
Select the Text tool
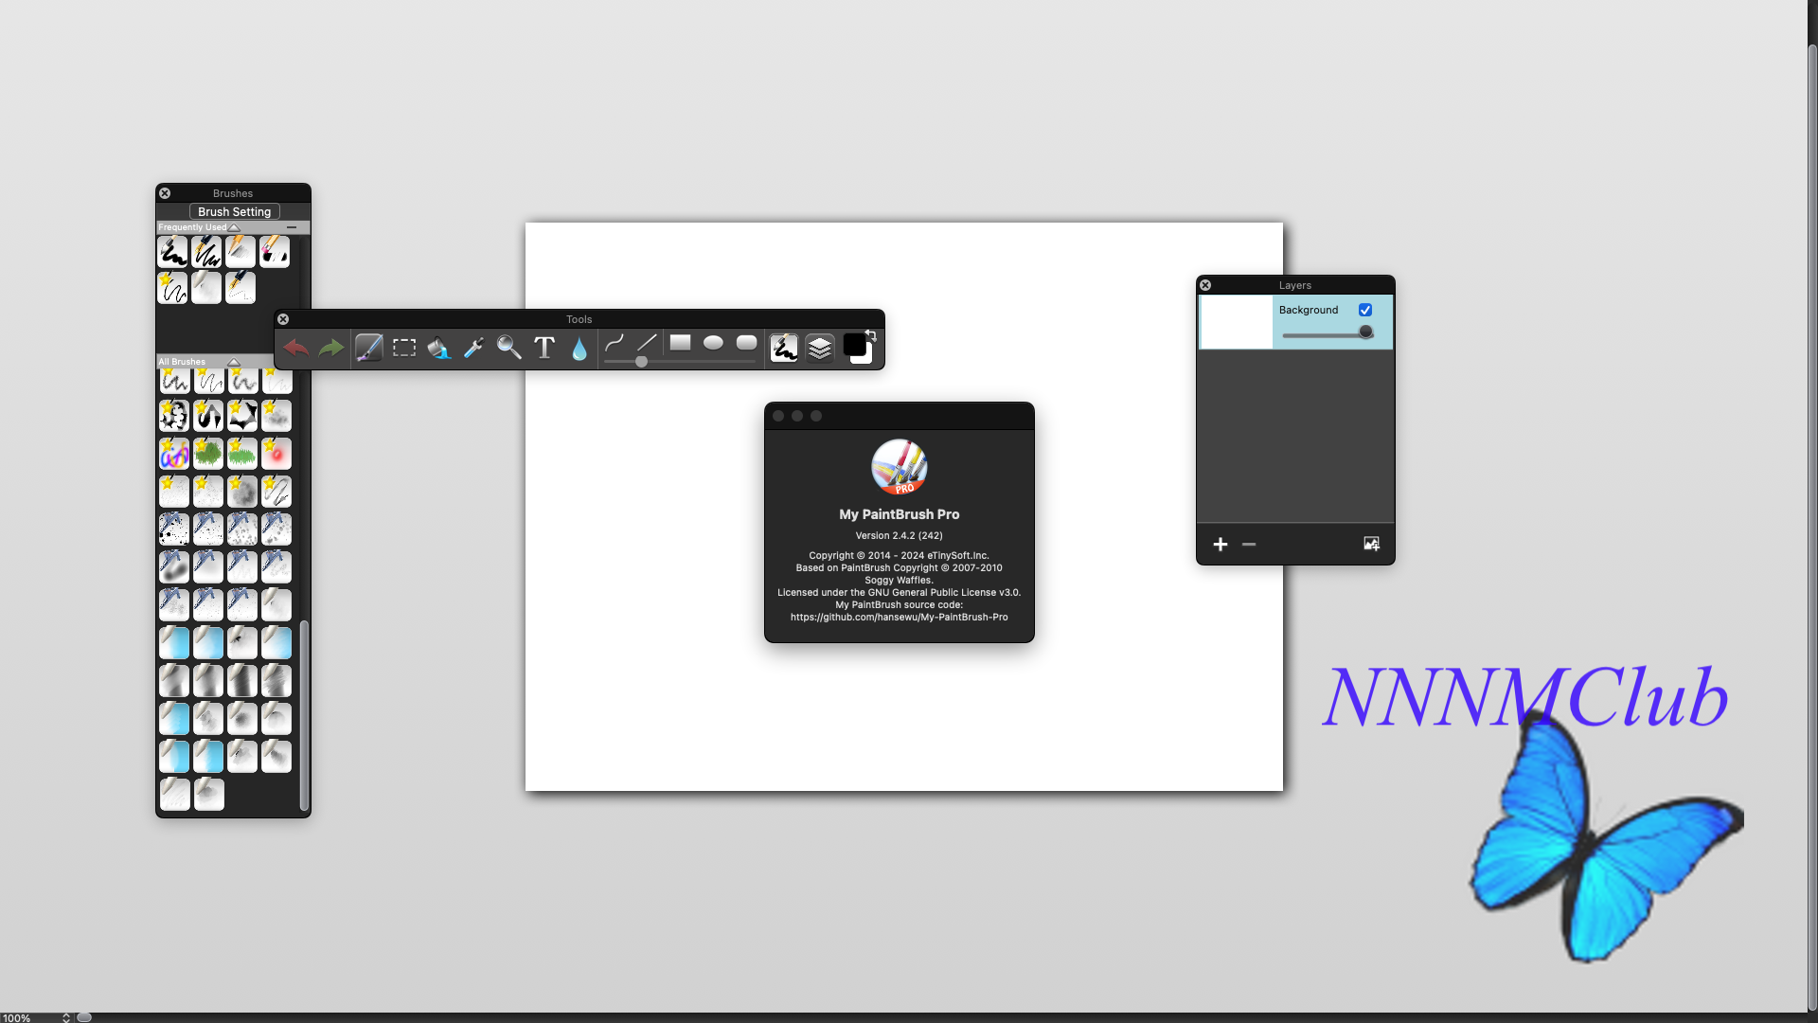(544, 348)
